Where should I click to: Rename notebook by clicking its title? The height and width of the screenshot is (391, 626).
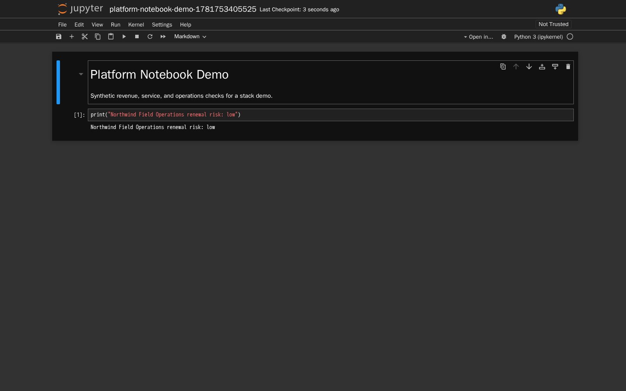click(183, 9)
